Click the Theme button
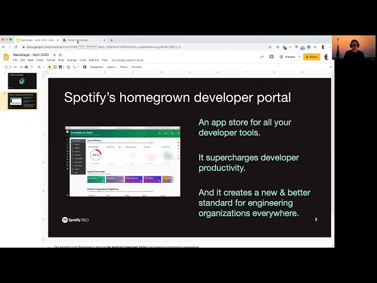 coord(124,67)
